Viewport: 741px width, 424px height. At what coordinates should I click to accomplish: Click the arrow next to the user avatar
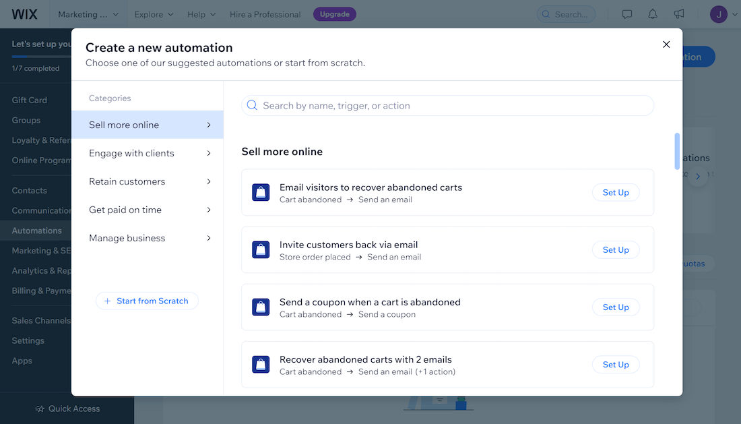pos(734,14)
